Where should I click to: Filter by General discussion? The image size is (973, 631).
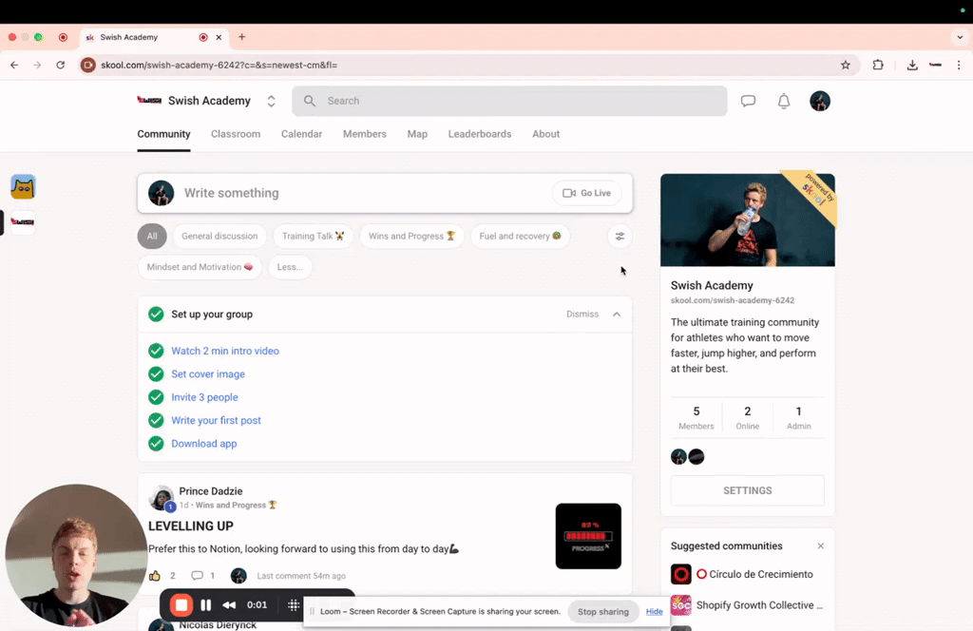coord(219,237)
